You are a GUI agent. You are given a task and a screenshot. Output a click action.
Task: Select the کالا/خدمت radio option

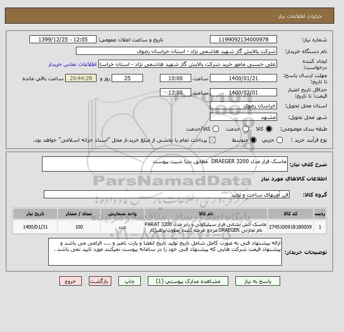pos(216,129)
